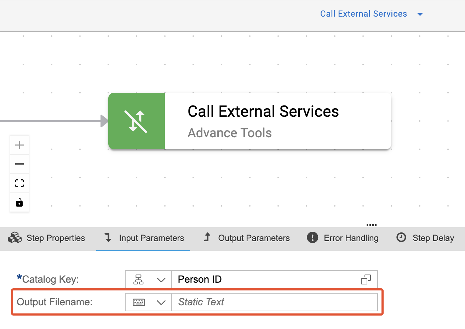Screen dimensions: 465x329
Task: Toggle the canvas lock
Action: pyautogui.click(x=19, y=202)
